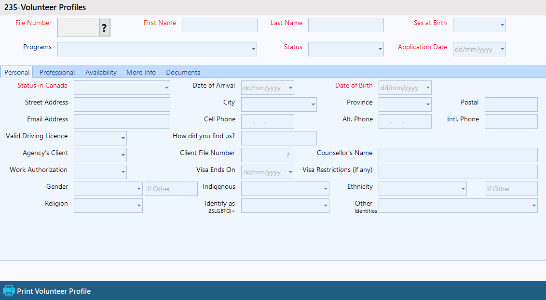Click Print Volunteer Profile button
Screen dimensions: 546x300
point(54,291)
